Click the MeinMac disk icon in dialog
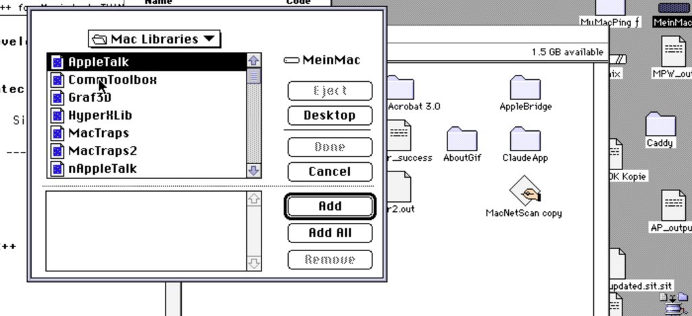Viewport: 692px width, 316px height. coord(291,60)
